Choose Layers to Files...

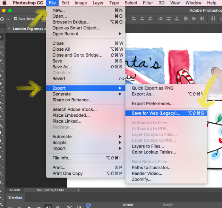coord(166,146)
